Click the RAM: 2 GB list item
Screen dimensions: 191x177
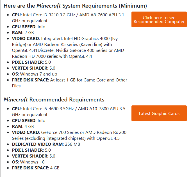23,33
